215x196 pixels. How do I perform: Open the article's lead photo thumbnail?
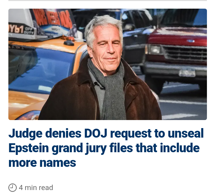pyautogui.click(x=107, y=64)
